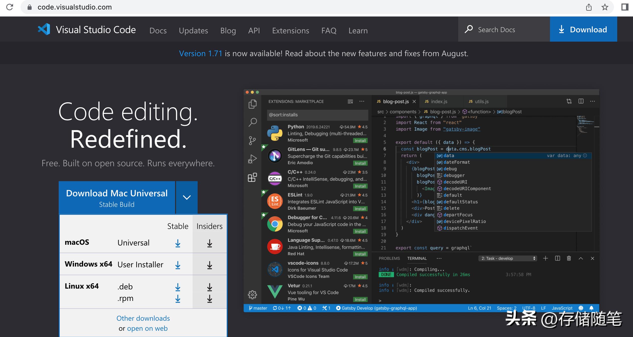Open the Run and Debug view

[252, 158]
